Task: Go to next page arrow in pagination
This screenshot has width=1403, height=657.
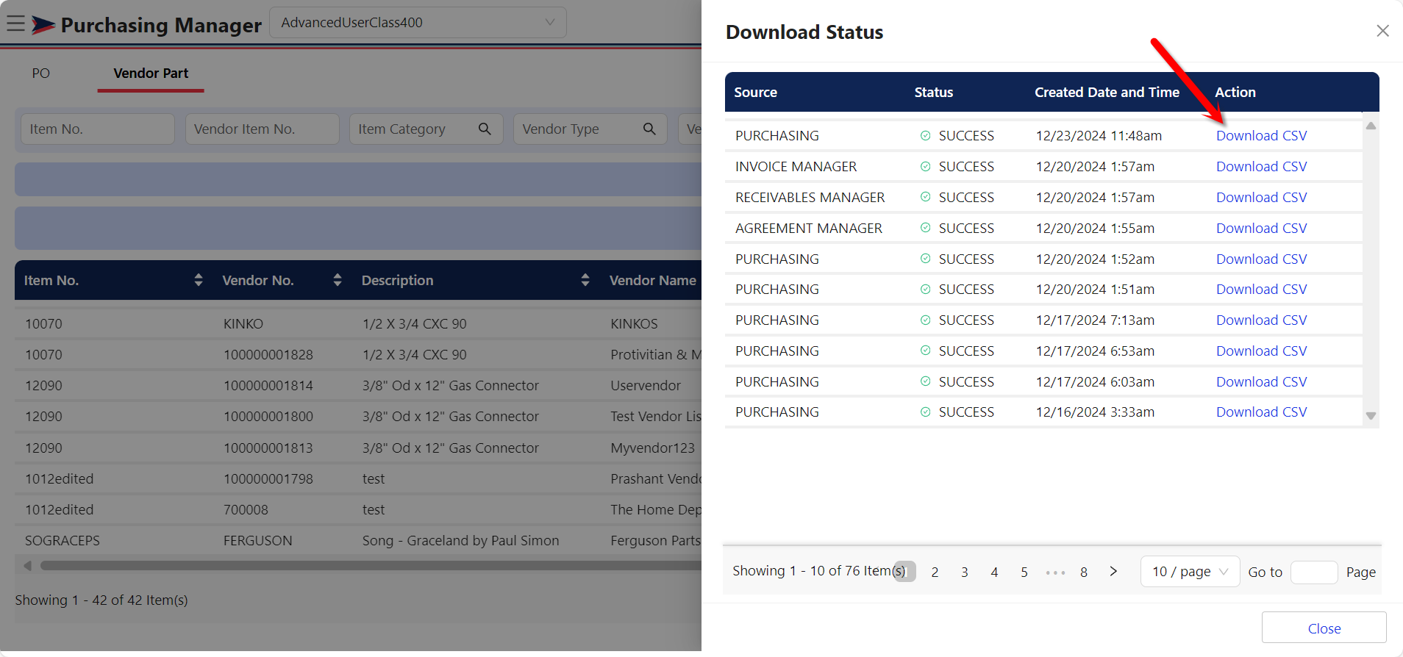Action: (x=1113, y=572)
